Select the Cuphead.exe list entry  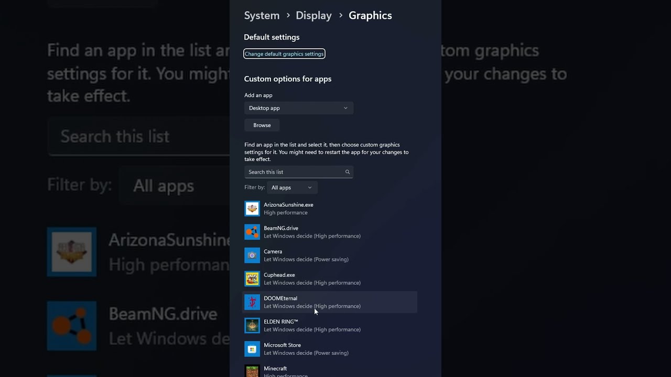tap(330, 279)
